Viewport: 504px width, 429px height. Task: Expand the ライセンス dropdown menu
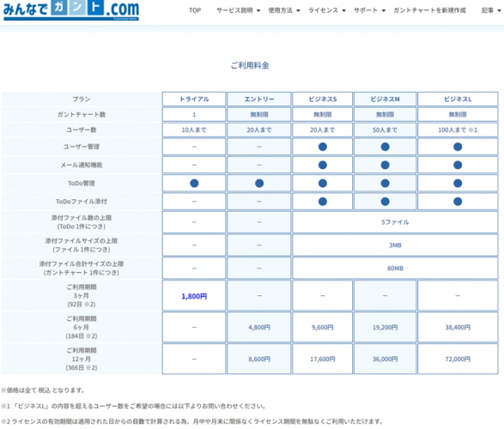click(x=327, y=10)
